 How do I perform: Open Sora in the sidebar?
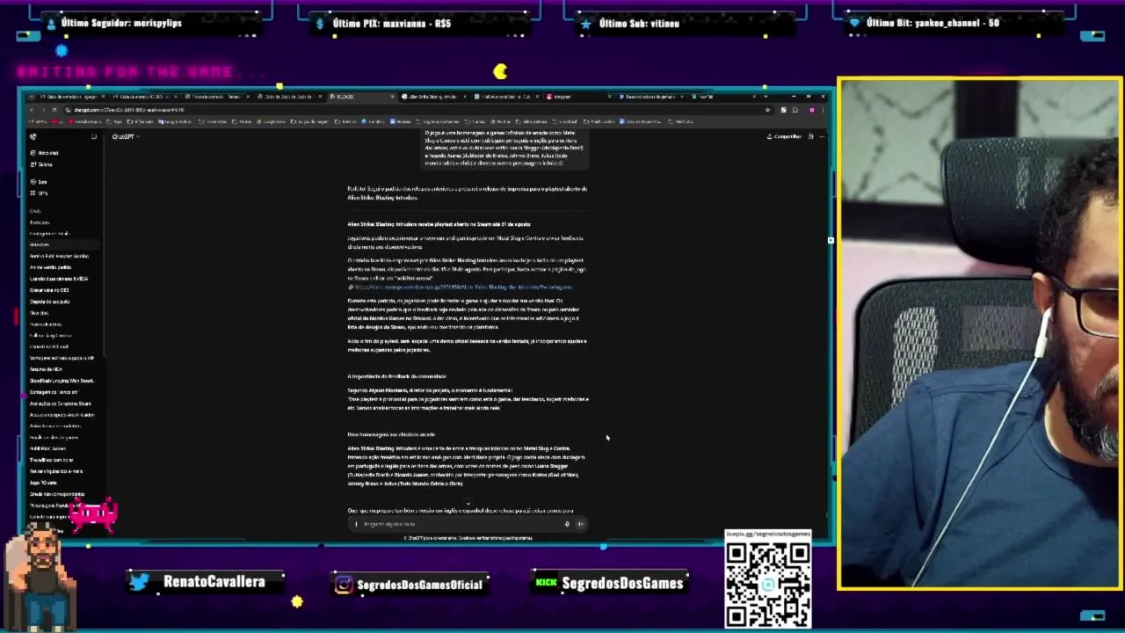pos(40,182)
